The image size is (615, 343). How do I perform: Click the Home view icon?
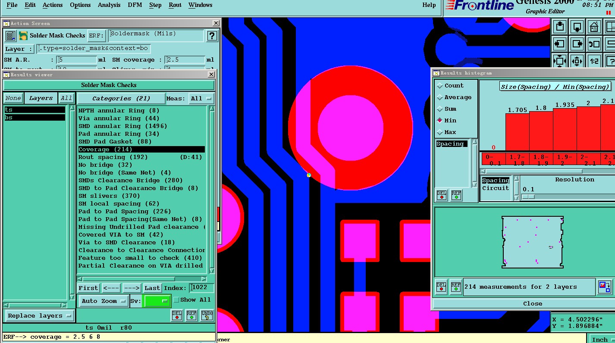[x=594, y=27]
